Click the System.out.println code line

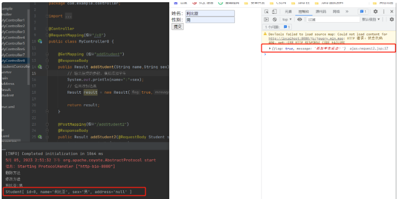[x=106, y=80]
